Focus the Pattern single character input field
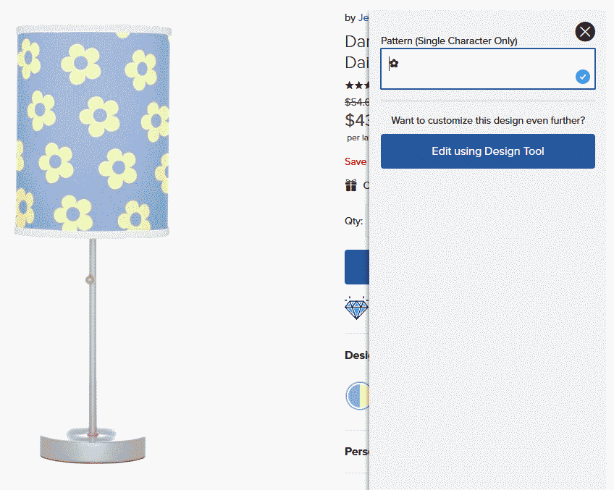This screenshot has width=614, height=490. [488, 69]
